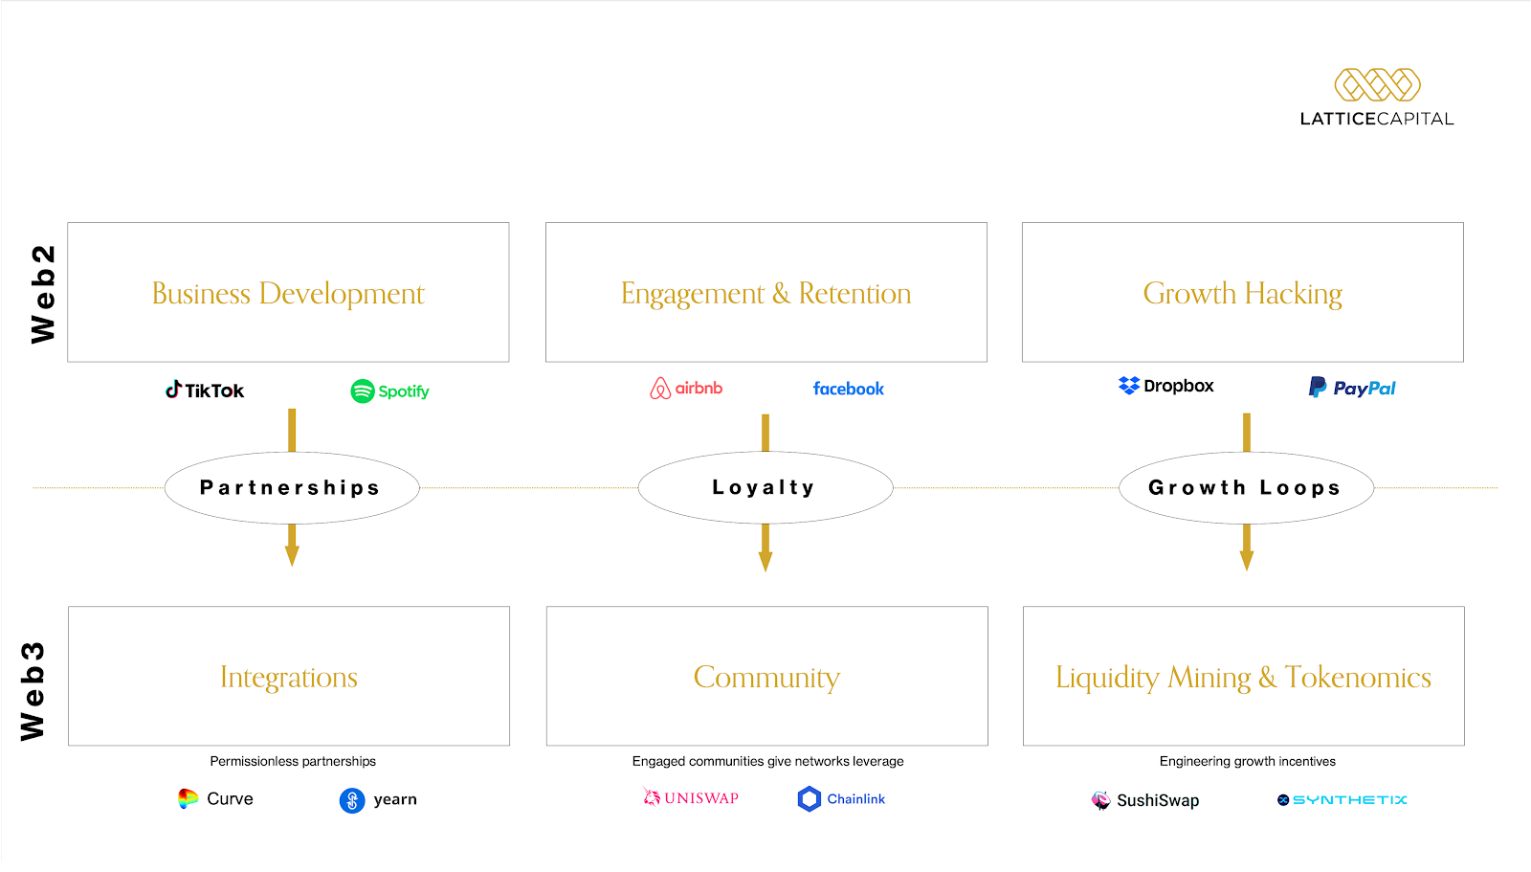The image size is (1531, 872).
Task: Click the Curve logo
Action: click(x=215, y=798)
